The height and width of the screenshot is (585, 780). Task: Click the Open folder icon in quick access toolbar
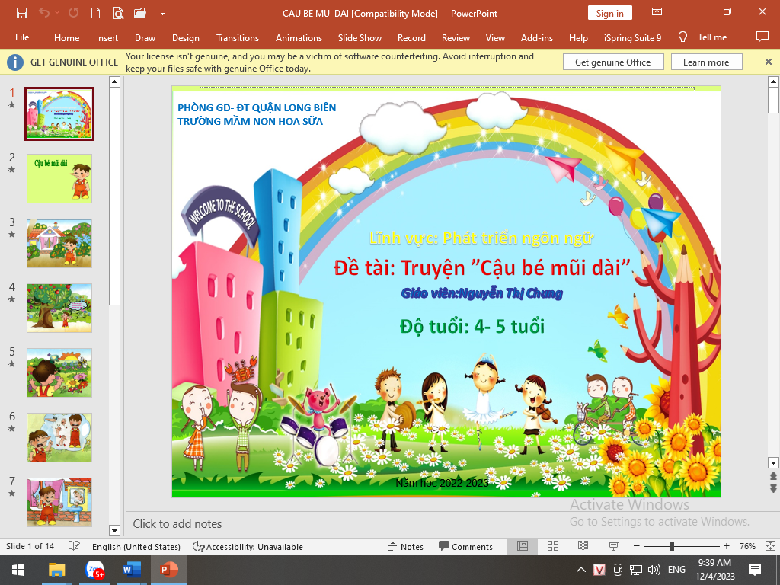pyautogui.click(x=139, y=13)
